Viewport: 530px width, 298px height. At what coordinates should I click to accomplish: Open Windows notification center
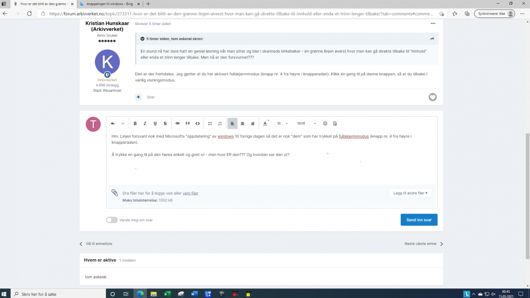[521, 294]
